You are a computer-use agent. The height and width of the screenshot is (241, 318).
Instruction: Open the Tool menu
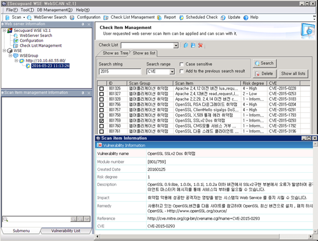[27, 10]
